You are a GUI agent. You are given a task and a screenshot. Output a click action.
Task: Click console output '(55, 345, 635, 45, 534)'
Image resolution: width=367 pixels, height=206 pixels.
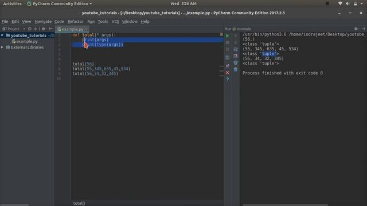270,49
